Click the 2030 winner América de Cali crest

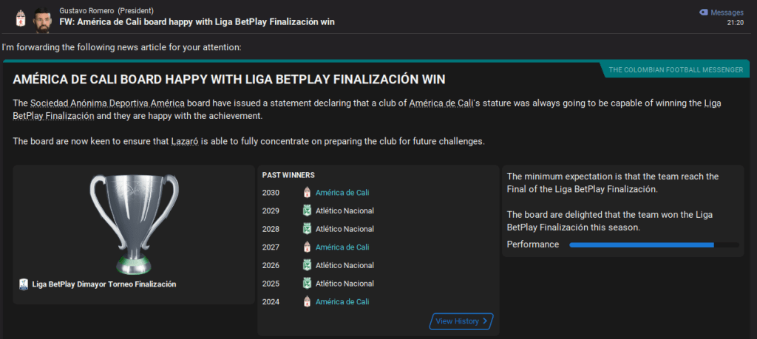click(x=307, y=193)
